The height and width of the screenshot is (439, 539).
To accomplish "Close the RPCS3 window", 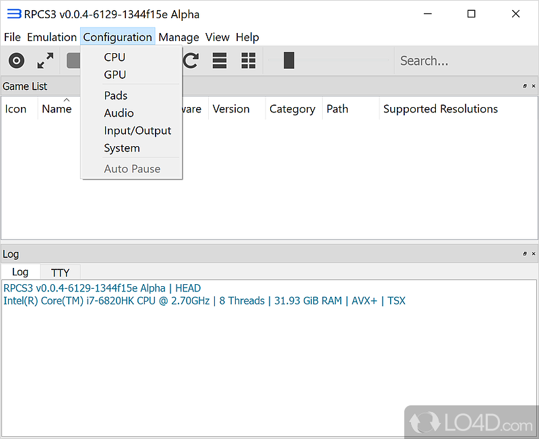I will [515, 13].
